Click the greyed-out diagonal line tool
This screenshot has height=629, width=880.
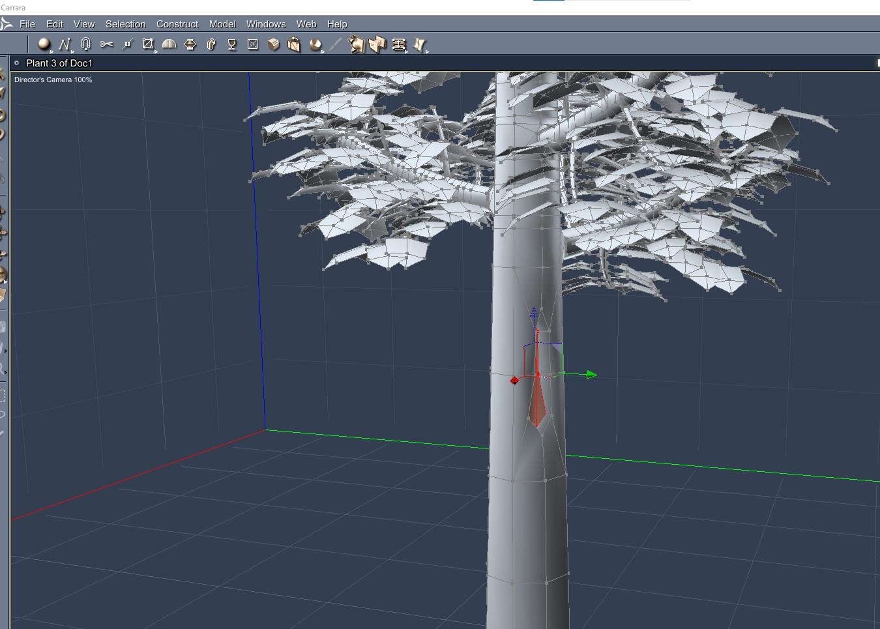tap(336, 44)
